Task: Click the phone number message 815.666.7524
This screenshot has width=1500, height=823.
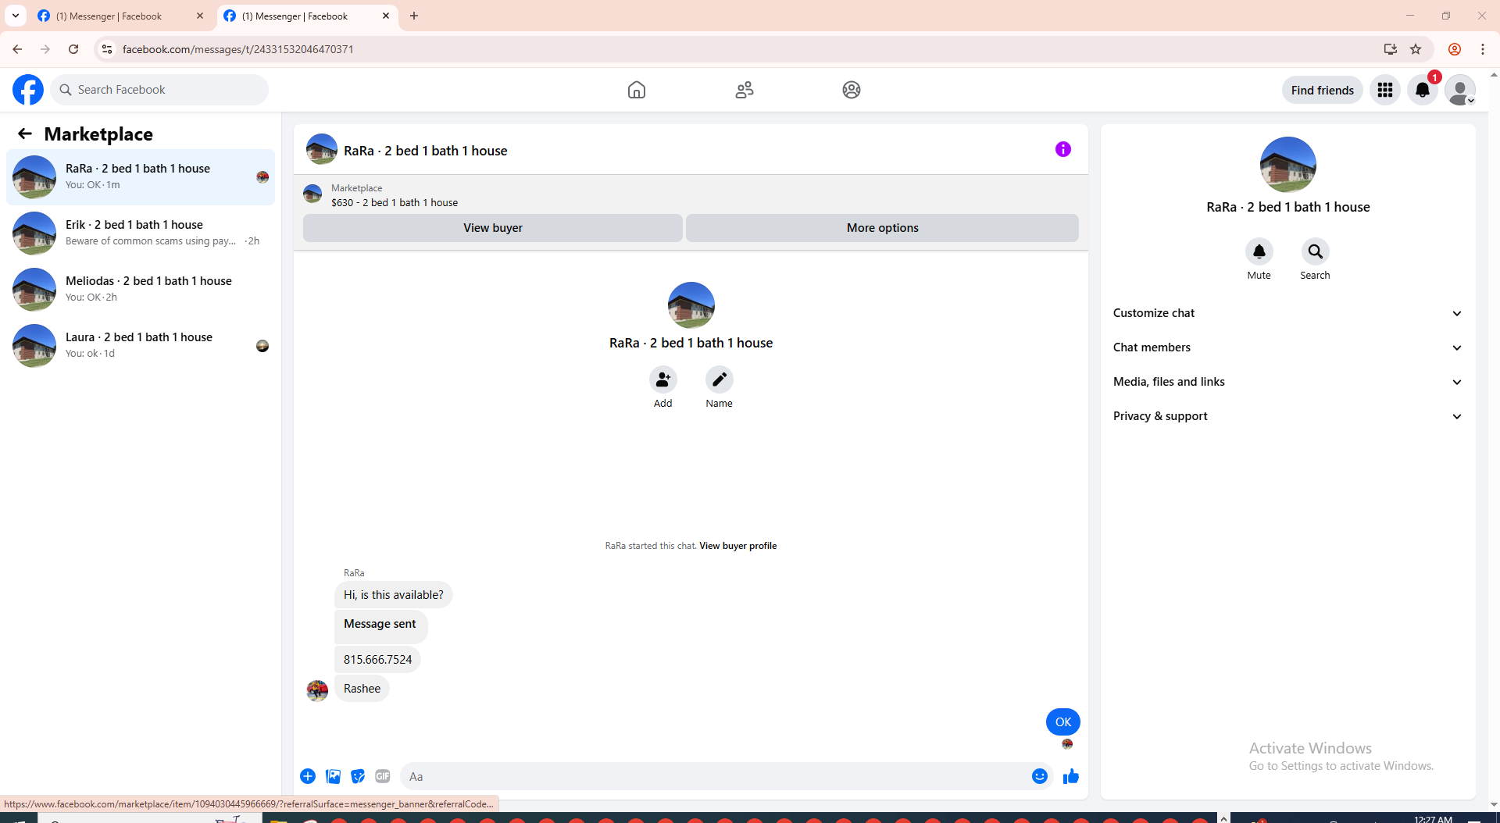Action: [x=377, y=660]
